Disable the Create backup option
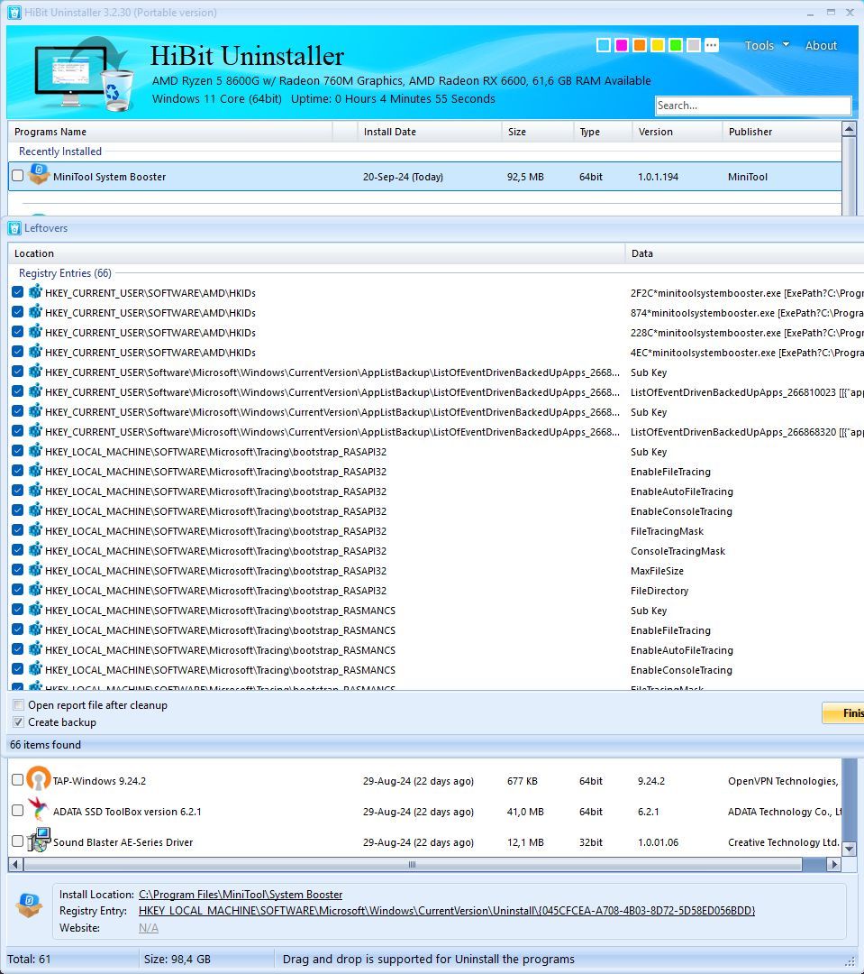Image resolution: width=864 pixels, height=974 pixels. (19, 721)
